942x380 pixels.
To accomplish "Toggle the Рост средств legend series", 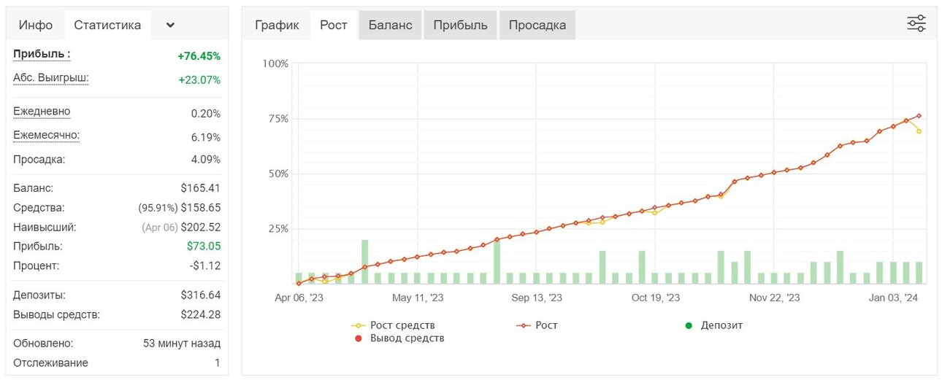I will tap(394, 325).
